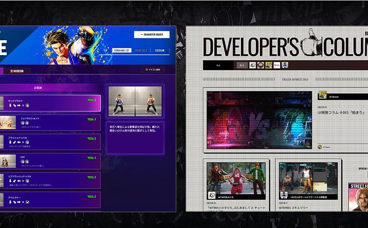Click punch button icon in フラッシュナックル command
Viewport: 368px width, 228px height.
tap(27, 142)
